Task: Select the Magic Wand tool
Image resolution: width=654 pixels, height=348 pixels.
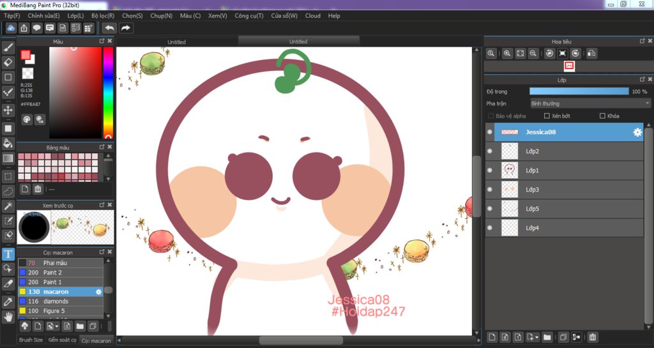Action: tap(8, 206)
